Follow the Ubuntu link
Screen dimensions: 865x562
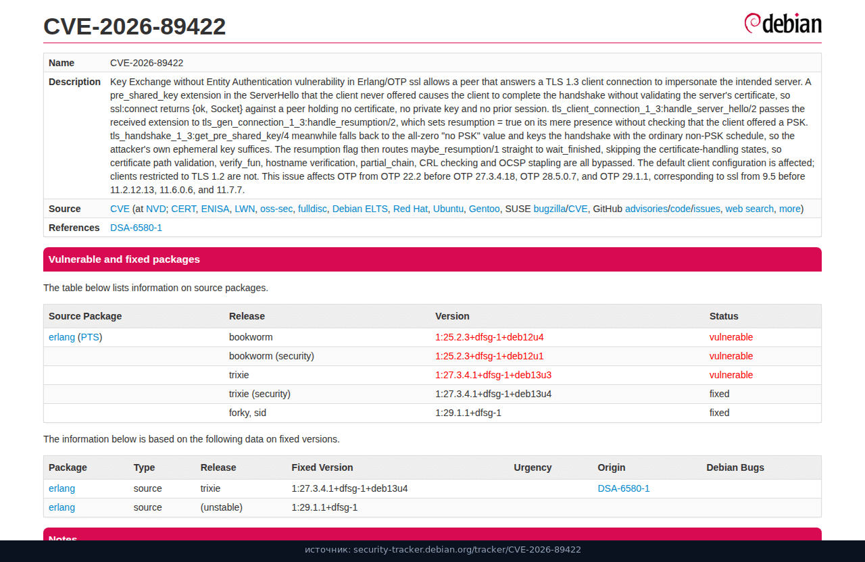coord(448,209)
